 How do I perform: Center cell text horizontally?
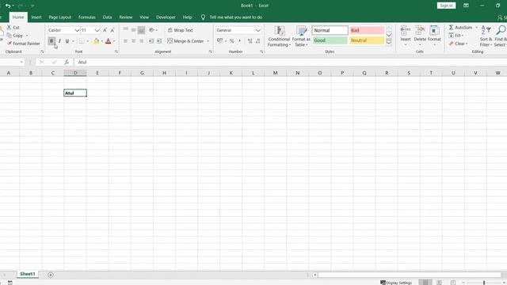point(134,41)
